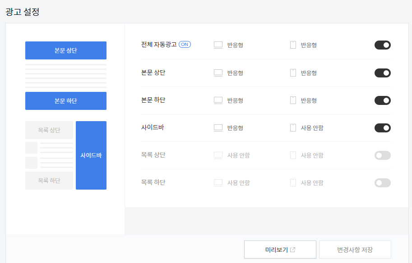The image size is (412, 263).
Task: Click 변경사항 저장 button
Action: (355, 249)
